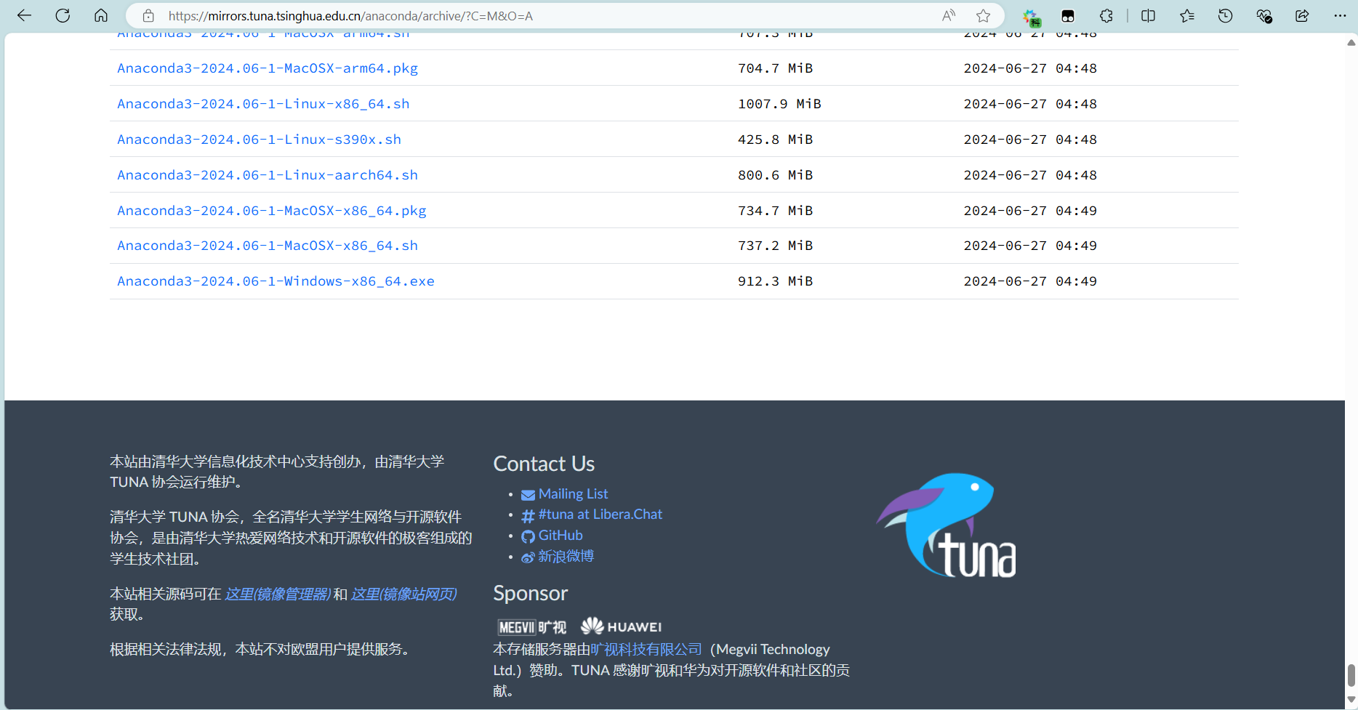Viewport: 1358px width, 710px height.
Task: Open the Mailing List contact link
Action: pyautogui.click(x=573, y=494)
